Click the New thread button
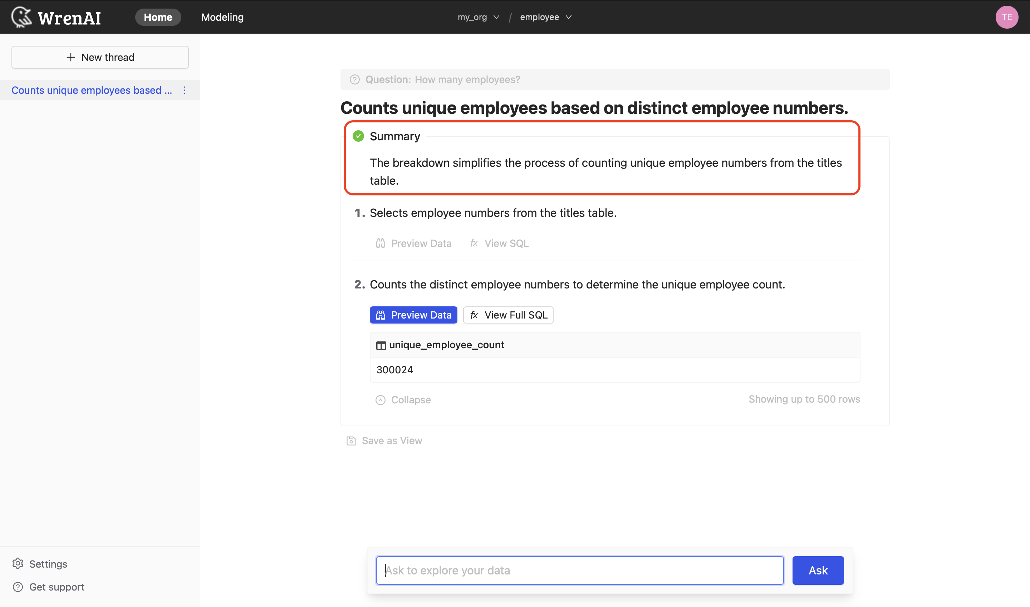 coord(100,57)
